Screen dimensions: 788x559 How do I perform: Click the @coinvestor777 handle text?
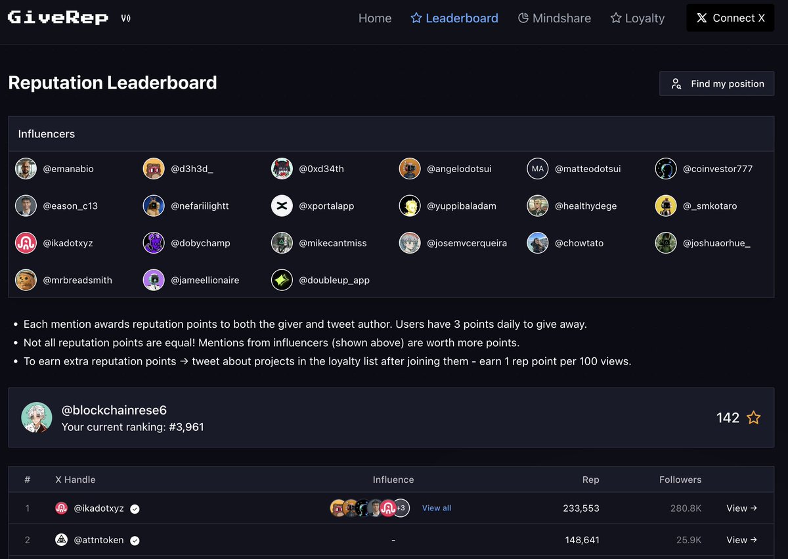(718, 169)
